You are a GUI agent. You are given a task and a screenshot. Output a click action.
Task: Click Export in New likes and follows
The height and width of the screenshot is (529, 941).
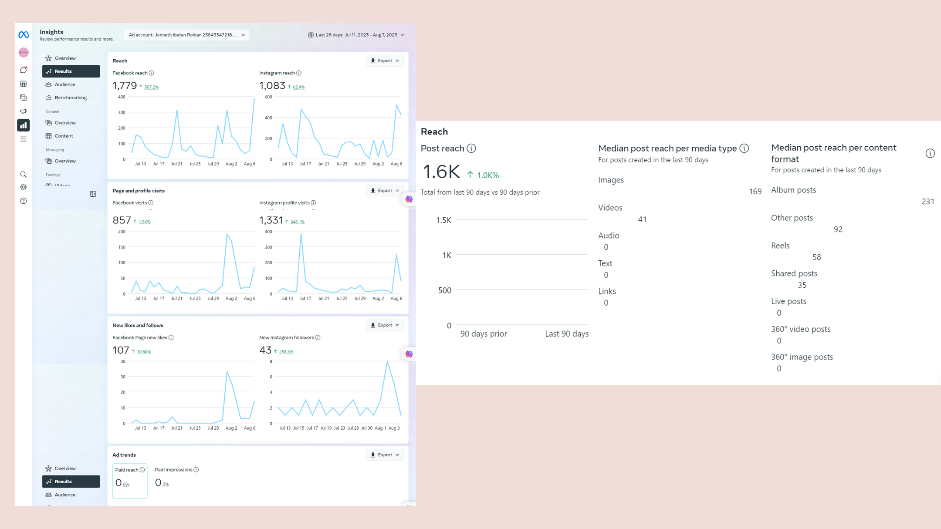click(385, 325)
